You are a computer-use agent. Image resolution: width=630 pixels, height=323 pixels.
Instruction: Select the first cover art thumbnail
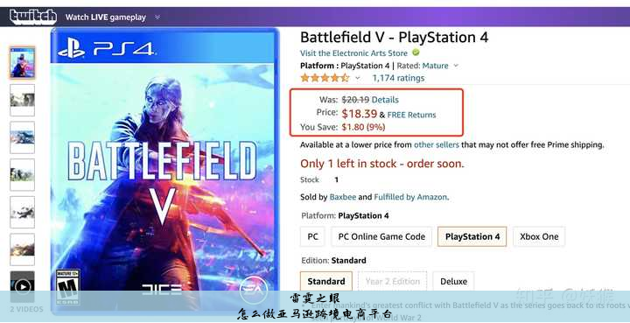point(23,63)
